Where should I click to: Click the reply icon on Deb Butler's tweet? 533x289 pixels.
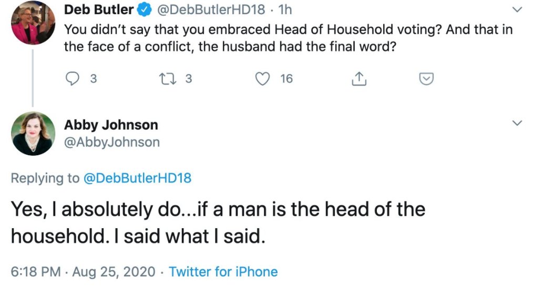[72, 79]
